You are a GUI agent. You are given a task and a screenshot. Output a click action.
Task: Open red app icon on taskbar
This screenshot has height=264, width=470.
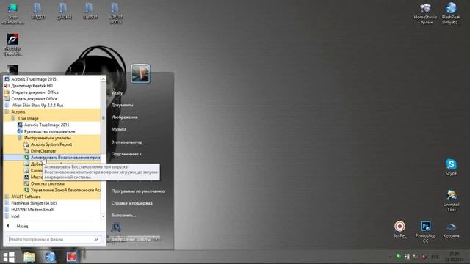[72, 257]
